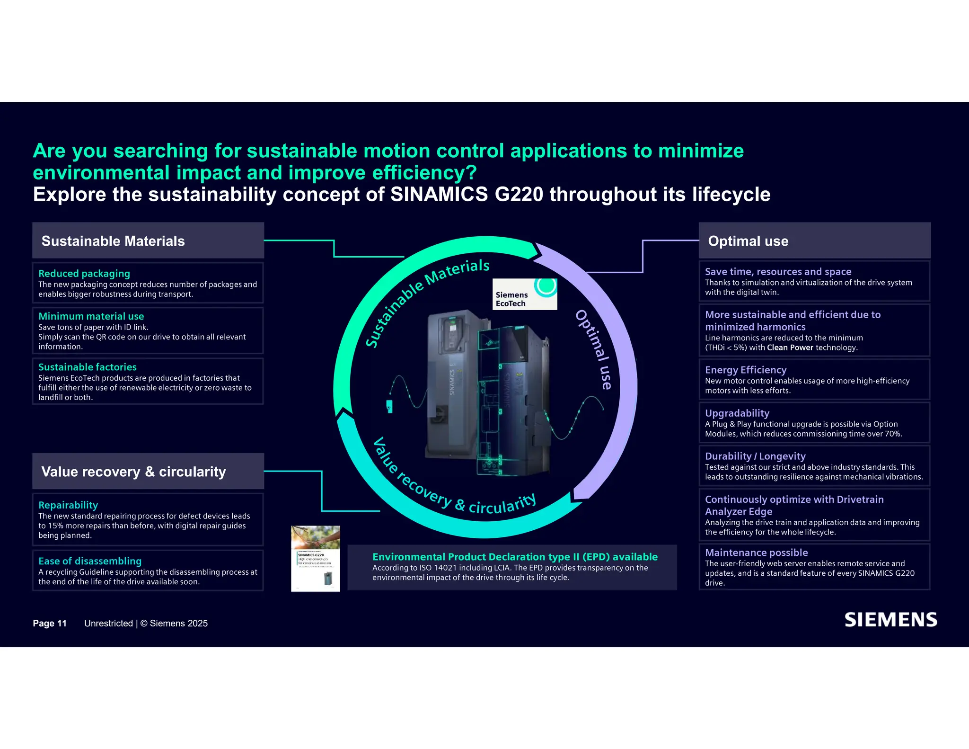Click the Siemens EcoTech logo badge

tap(524, 294)
